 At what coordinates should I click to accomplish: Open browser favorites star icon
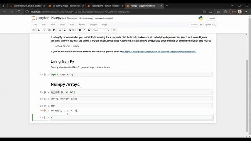(218, 12)
